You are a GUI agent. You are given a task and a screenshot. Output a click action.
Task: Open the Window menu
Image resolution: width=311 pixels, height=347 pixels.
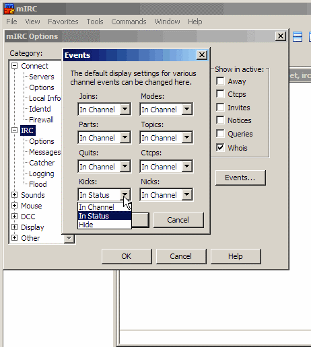click(167, 22)
